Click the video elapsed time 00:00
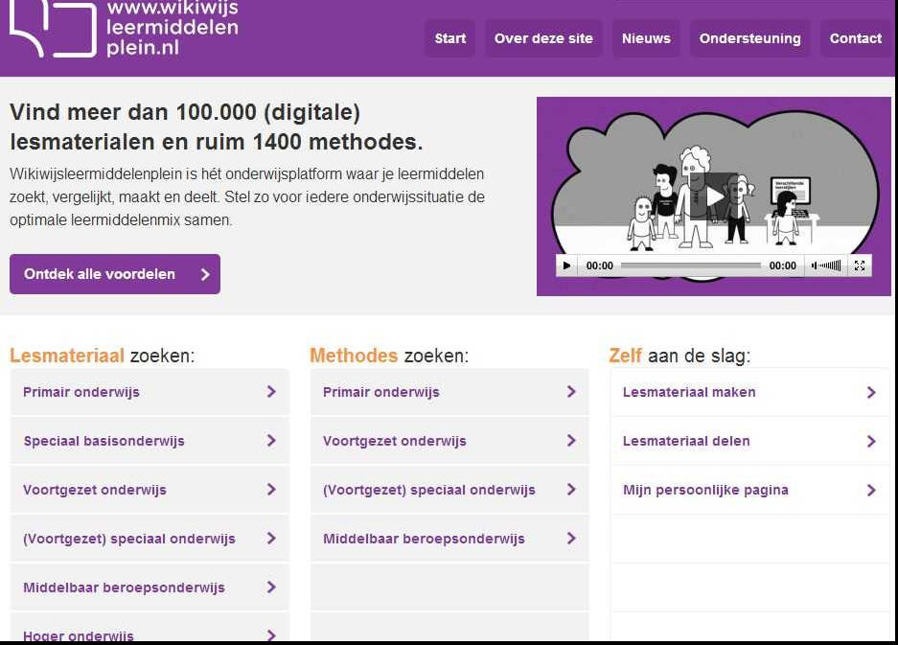This screenshot has width=898, height=645. tap(600, 265)
